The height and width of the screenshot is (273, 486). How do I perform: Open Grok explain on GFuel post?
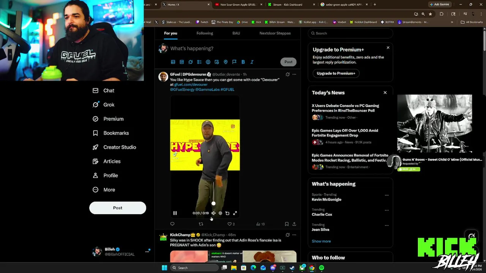(x=287, y=74)
